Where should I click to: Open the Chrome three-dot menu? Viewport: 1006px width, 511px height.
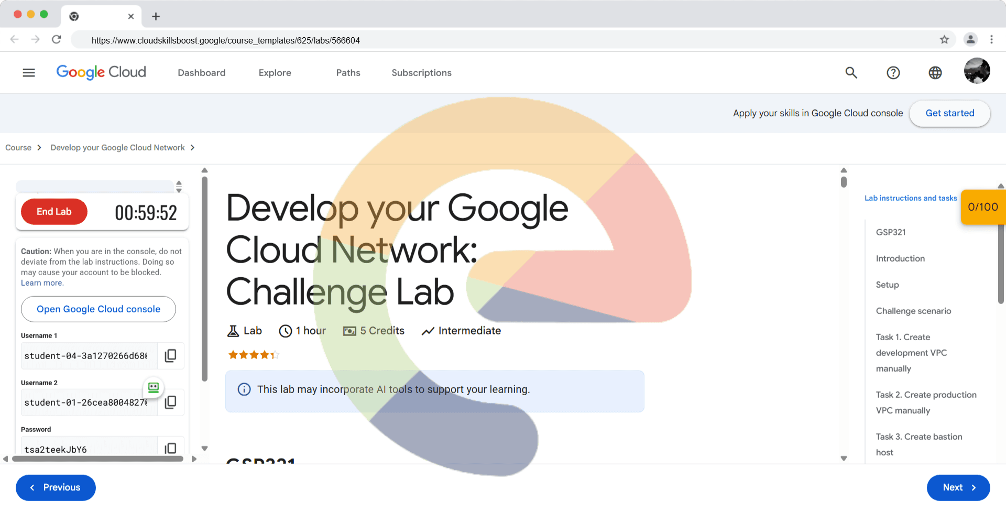991,40
